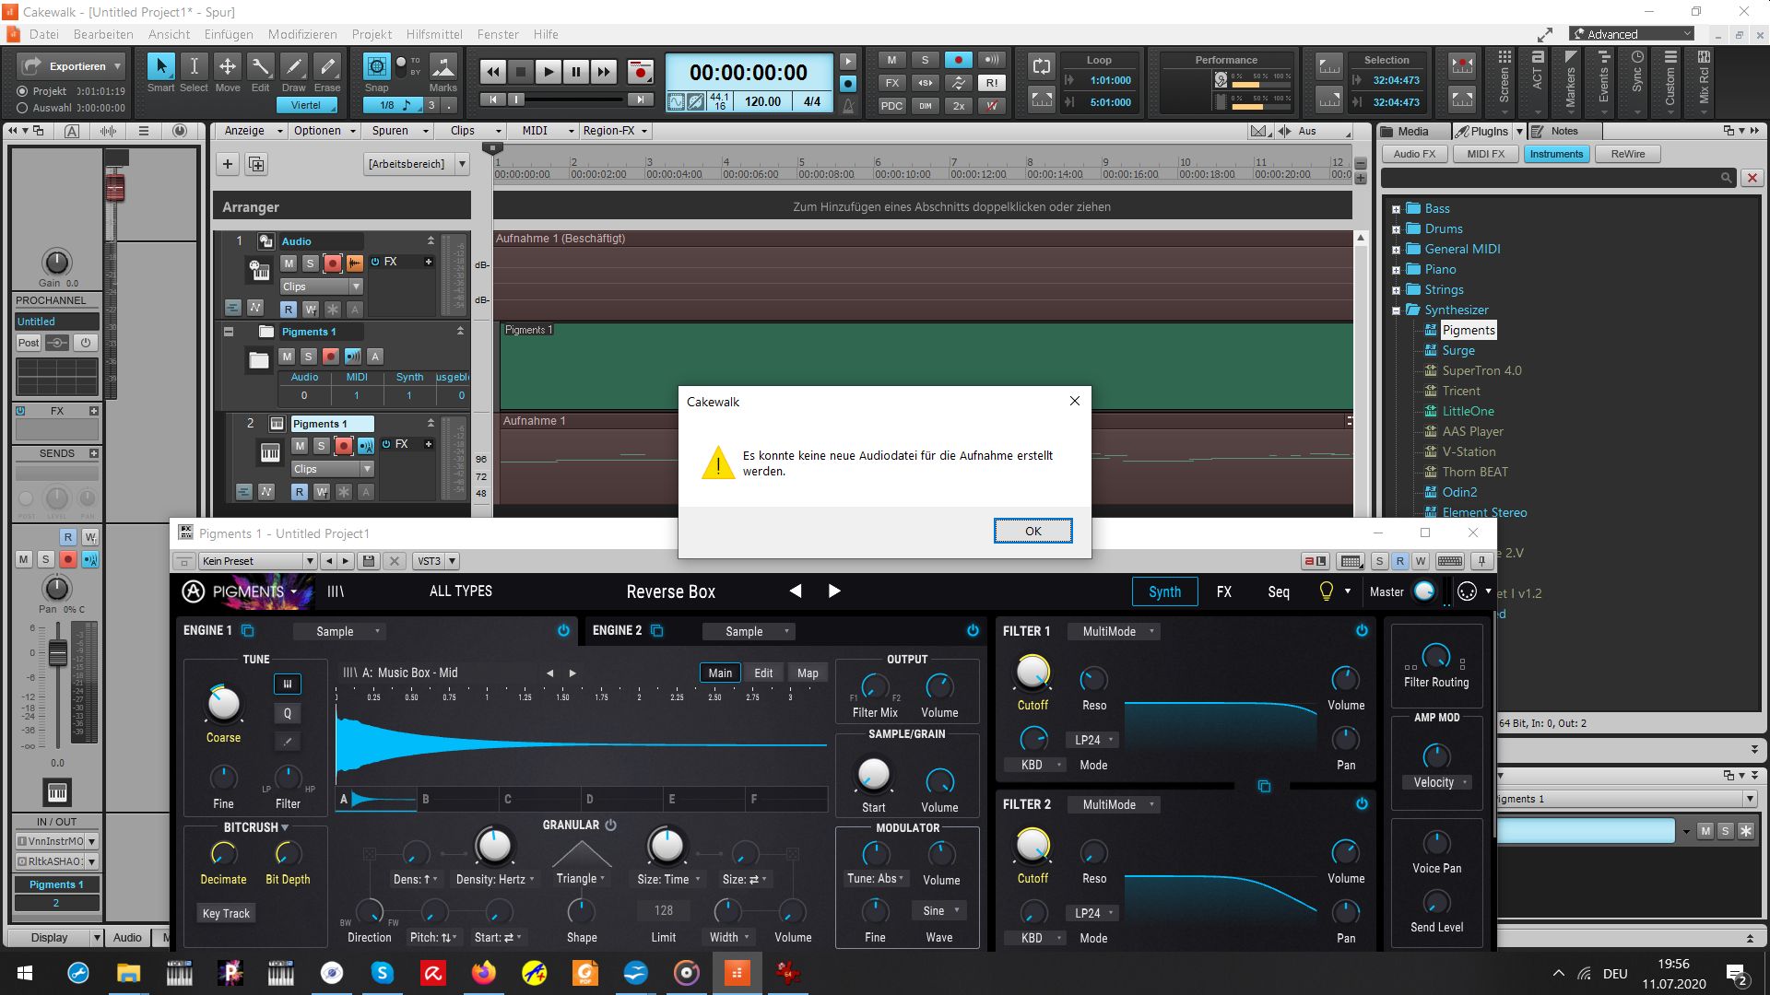Expand the Bass instruments folder

1396,209
